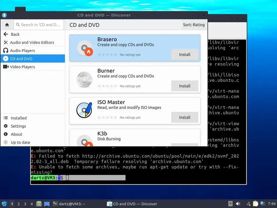277x208 pixels.
Task: Click the gear icon beside Settings
Action: tap(6, 126)
